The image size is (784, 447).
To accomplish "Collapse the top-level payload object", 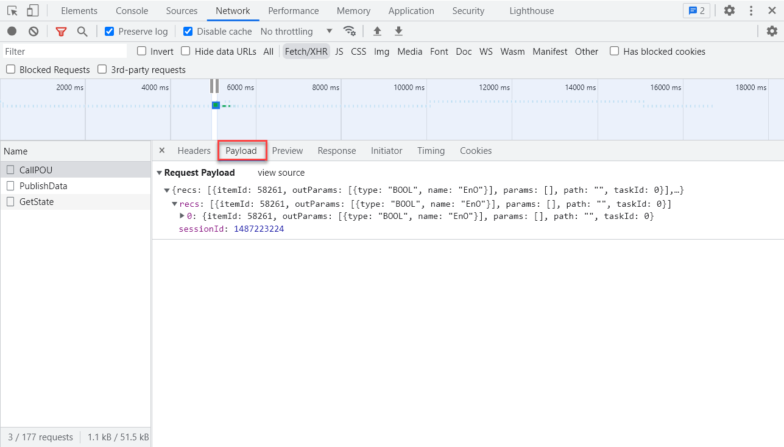I will pos(168,190).
